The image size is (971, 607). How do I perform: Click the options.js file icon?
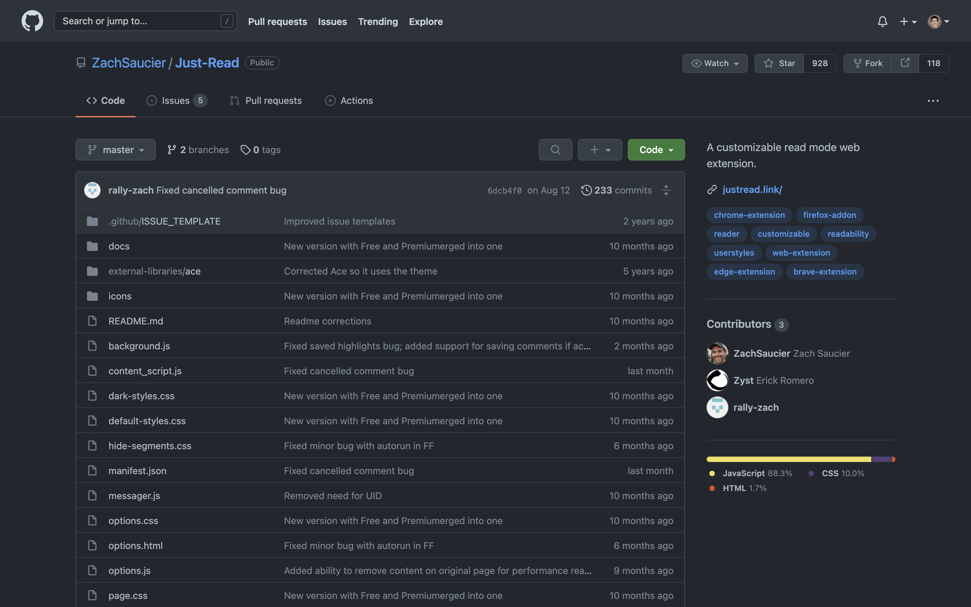[92, 571]
